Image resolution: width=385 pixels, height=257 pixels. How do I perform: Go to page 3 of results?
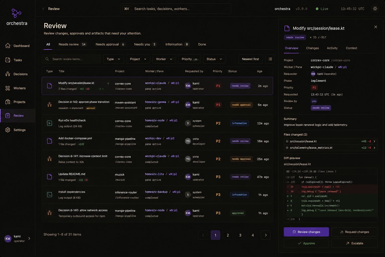[x=240, y=235]
